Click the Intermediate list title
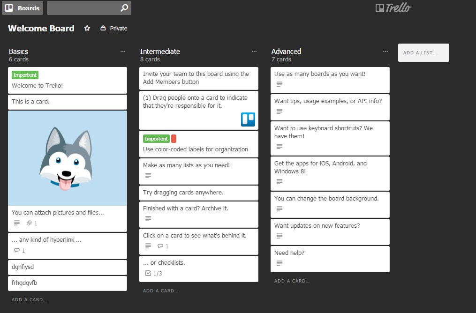 (x=160, y=51)
